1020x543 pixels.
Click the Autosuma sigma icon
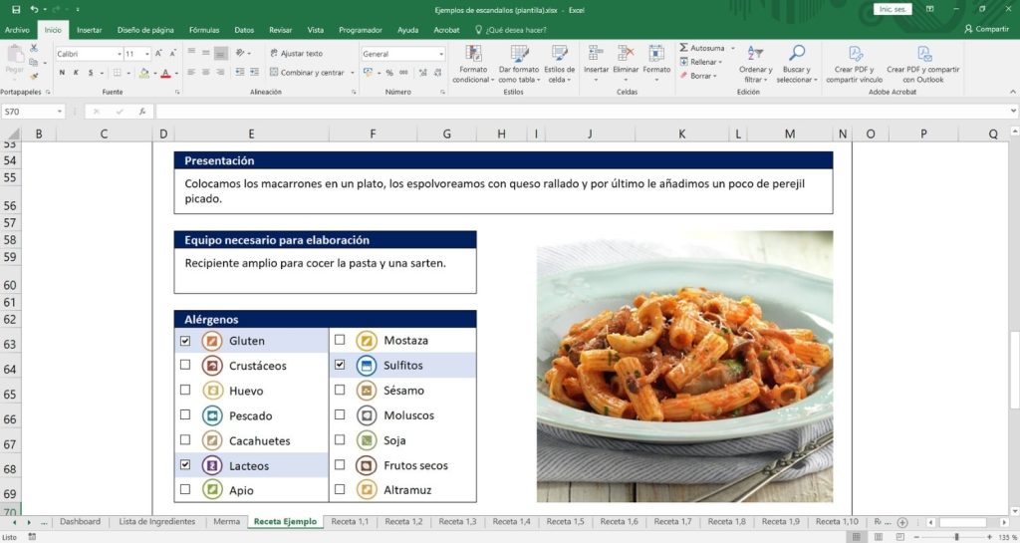[683, 48]
